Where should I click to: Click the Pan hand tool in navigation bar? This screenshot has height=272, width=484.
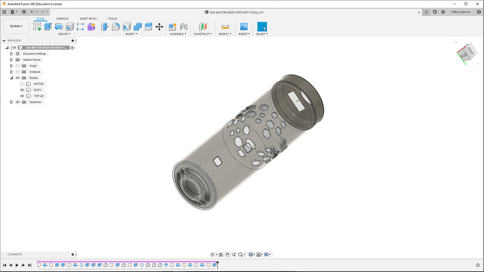[227, 254]
